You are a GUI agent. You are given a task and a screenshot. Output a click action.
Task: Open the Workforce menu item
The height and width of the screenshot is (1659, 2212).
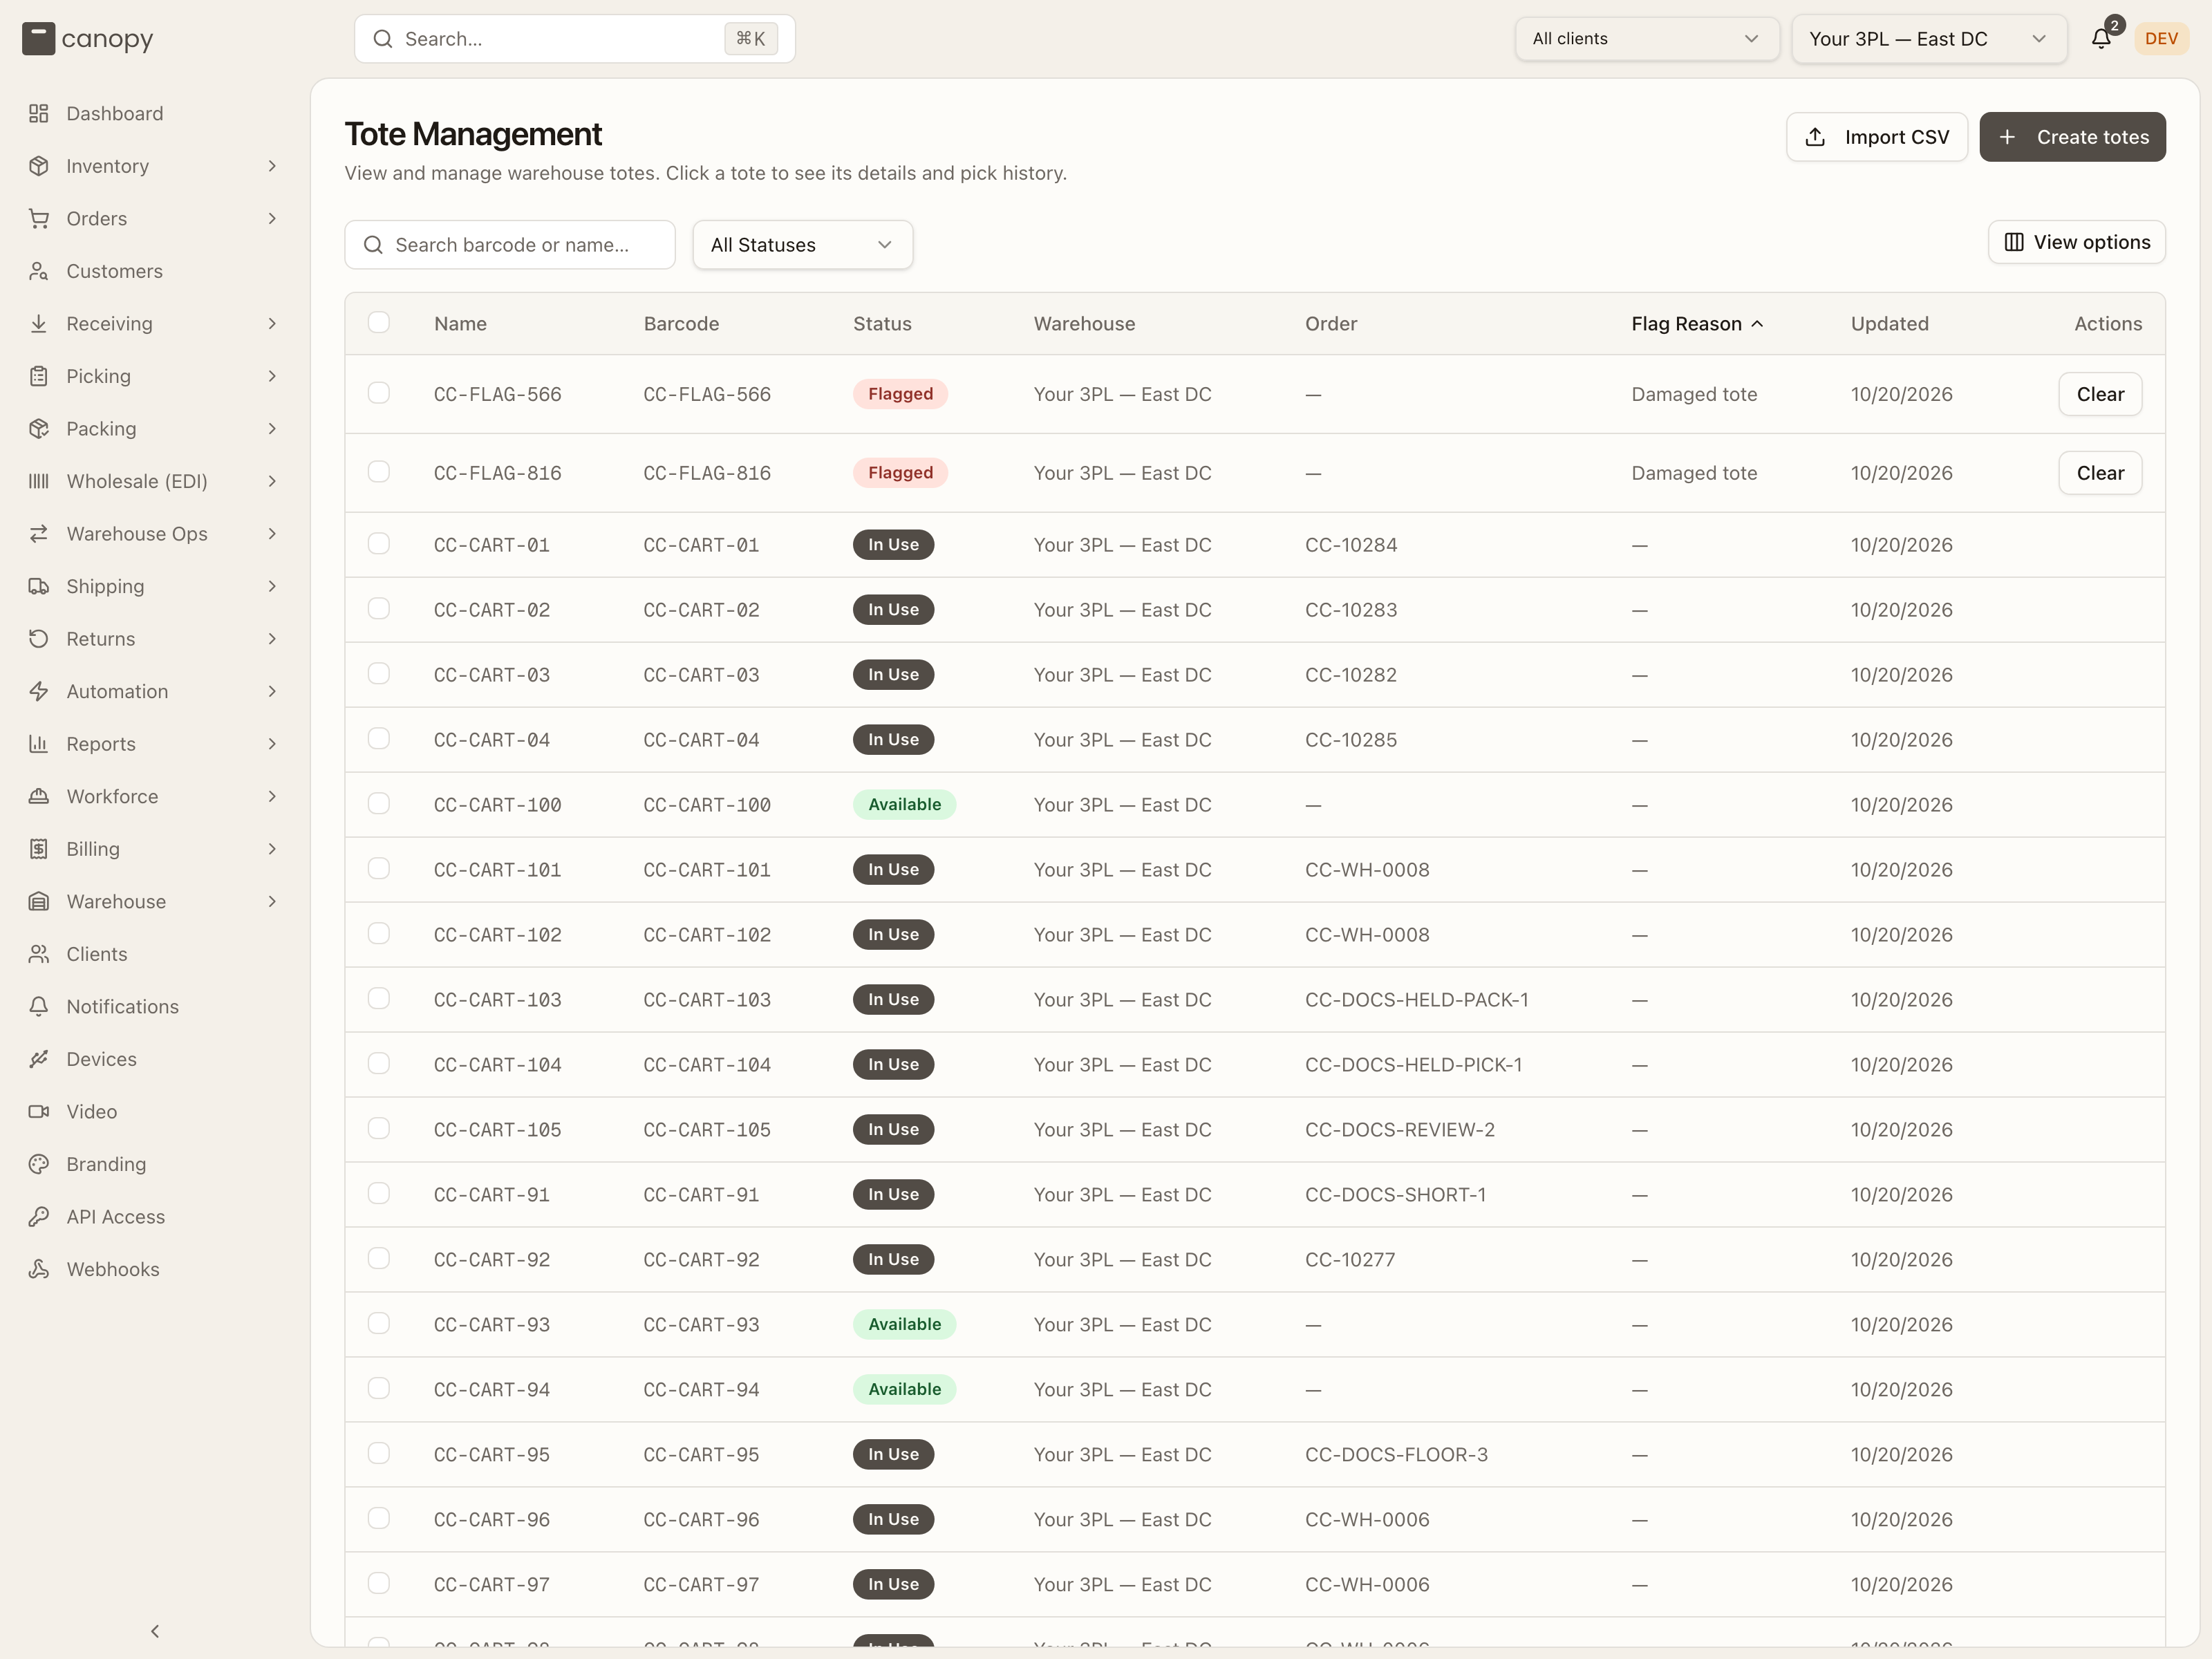point(155,796)
